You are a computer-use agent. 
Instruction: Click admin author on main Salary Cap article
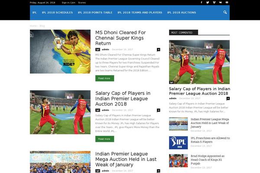tap(105, 110)
